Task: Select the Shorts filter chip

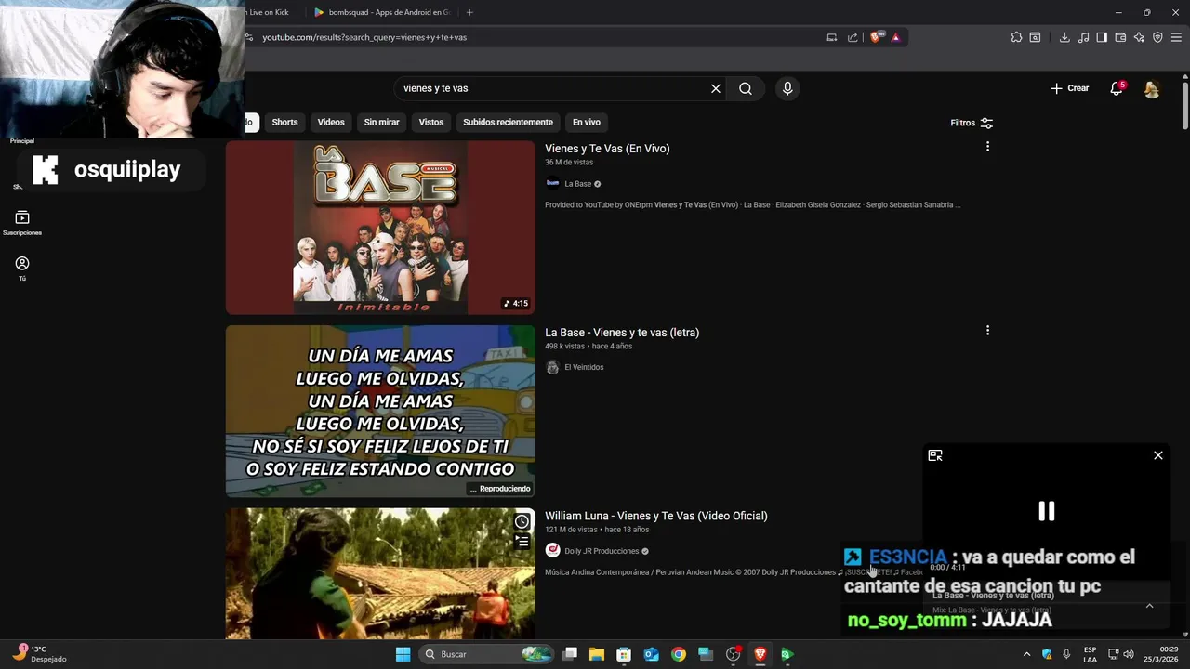Action: [284, 122]
